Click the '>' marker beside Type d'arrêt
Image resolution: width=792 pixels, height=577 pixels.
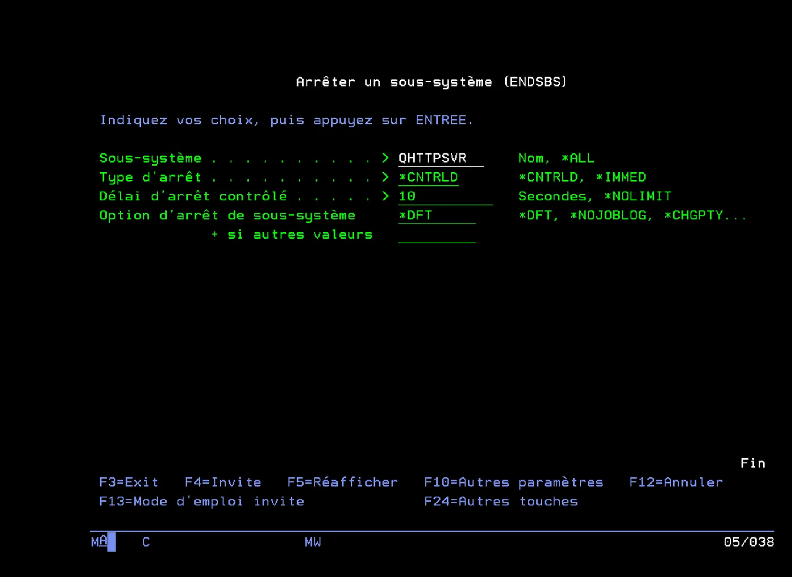click(385, 178)
